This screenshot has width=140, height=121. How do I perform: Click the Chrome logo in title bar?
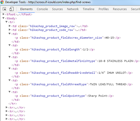[x=2, y=2]
